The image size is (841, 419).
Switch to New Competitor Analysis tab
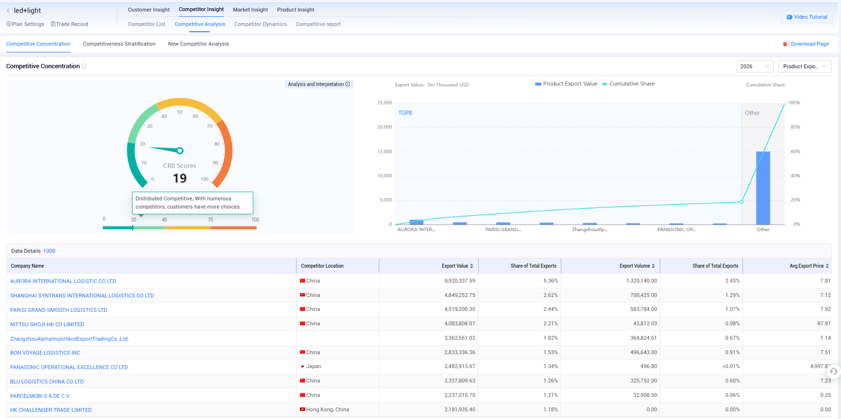(x=198, y=44)
